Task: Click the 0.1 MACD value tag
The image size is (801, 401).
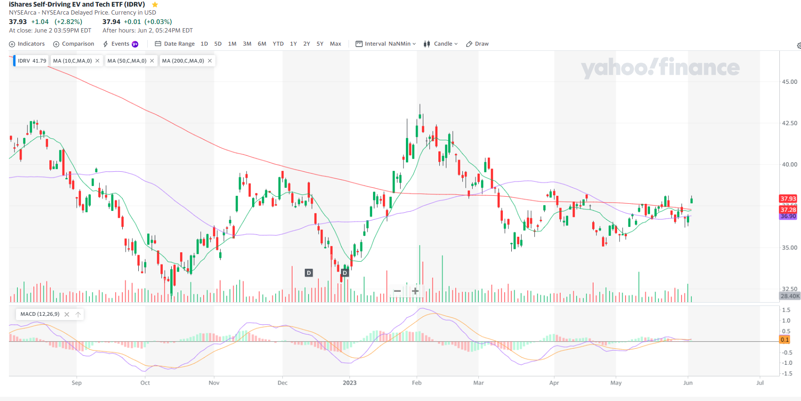Action: coord(785,339)
